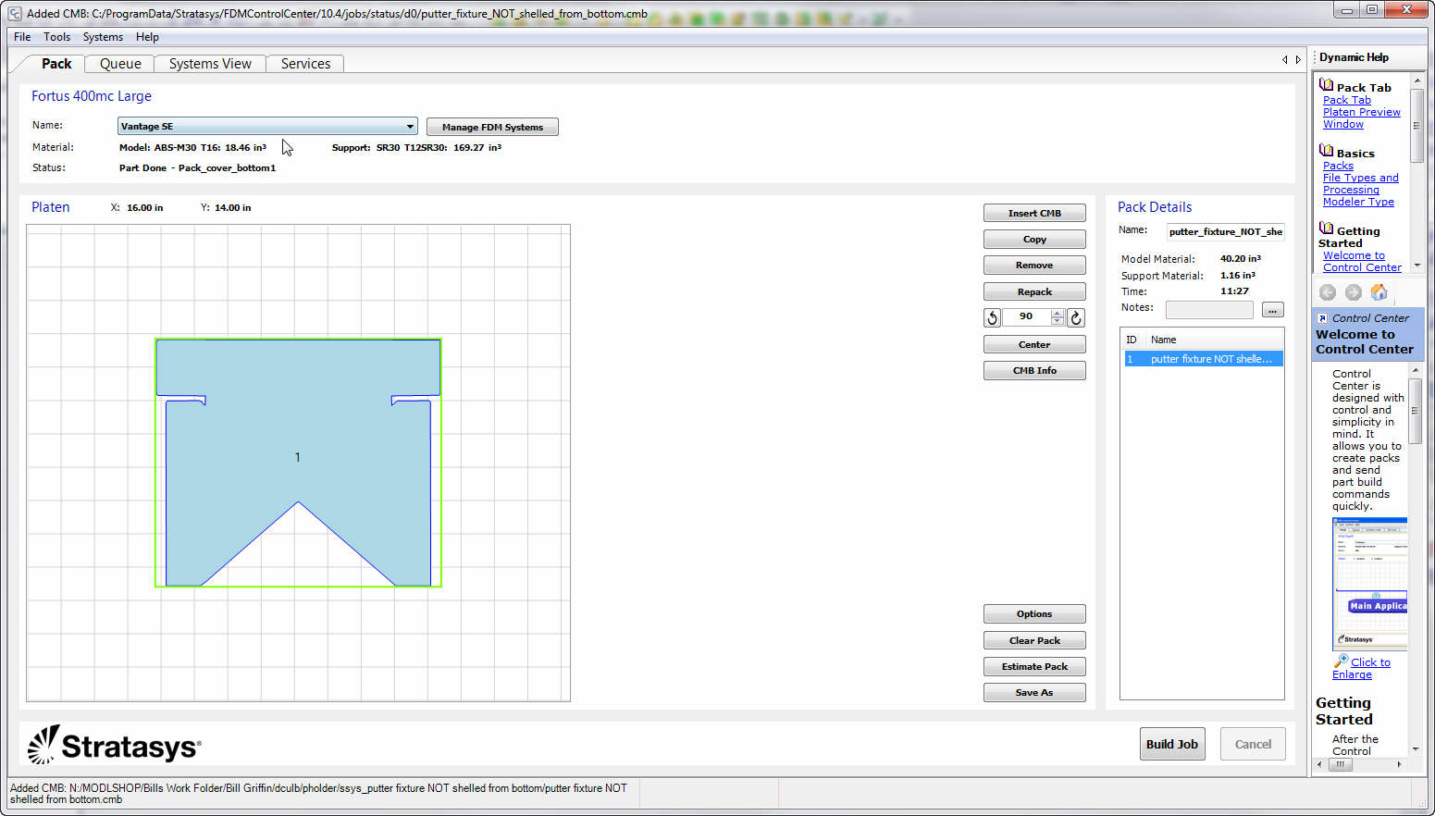This screenshot has width=1435, height=816.
Task: Copy the selected part
Action: coord(1034,240)
